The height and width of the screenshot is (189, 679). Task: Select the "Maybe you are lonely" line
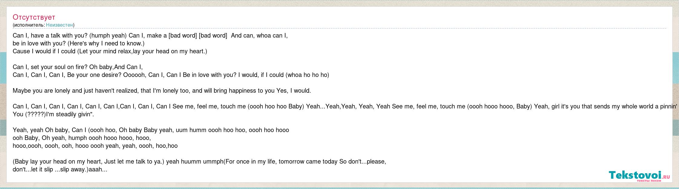click(162, 91)
